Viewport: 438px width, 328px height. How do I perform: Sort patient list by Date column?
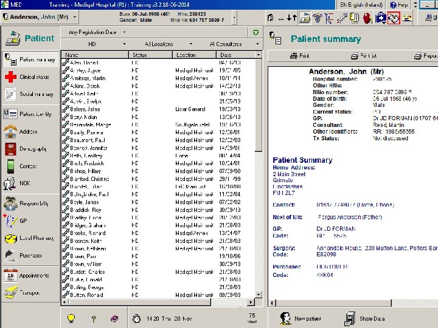(236, 55)
